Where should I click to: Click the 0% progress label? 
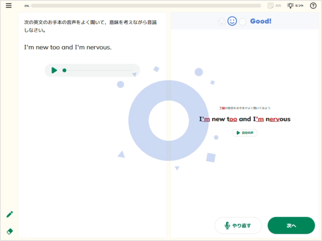[x=27, y=6]
